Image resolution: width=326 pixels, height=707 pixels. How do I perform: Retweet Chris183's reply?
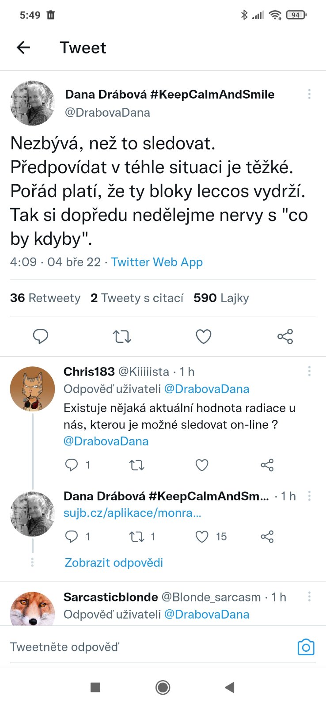coord(136,465)
